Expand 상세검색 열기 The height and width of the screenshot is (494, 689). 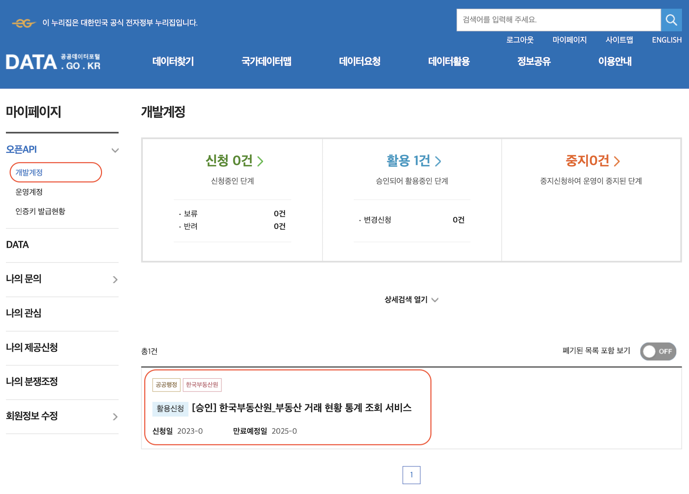click(406, 299)
